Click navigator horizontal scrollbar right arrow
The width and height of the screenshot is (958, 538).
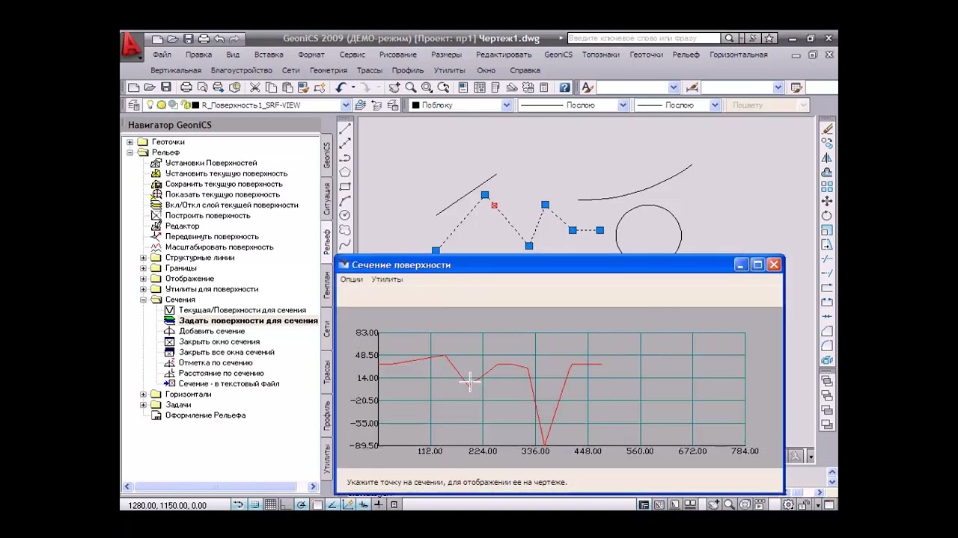tap(313, 487)
